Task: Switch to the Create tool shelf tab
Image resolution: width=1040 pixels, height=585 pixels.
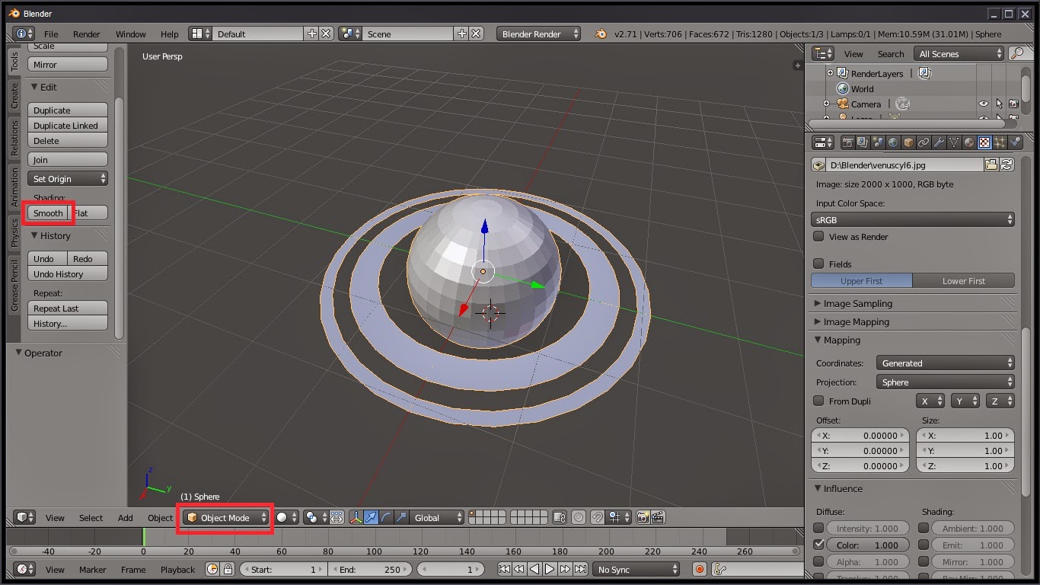Action: (x=14, y=96)
